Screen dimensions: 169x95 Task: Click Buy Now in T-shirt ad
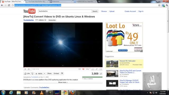tap(123, 50)
